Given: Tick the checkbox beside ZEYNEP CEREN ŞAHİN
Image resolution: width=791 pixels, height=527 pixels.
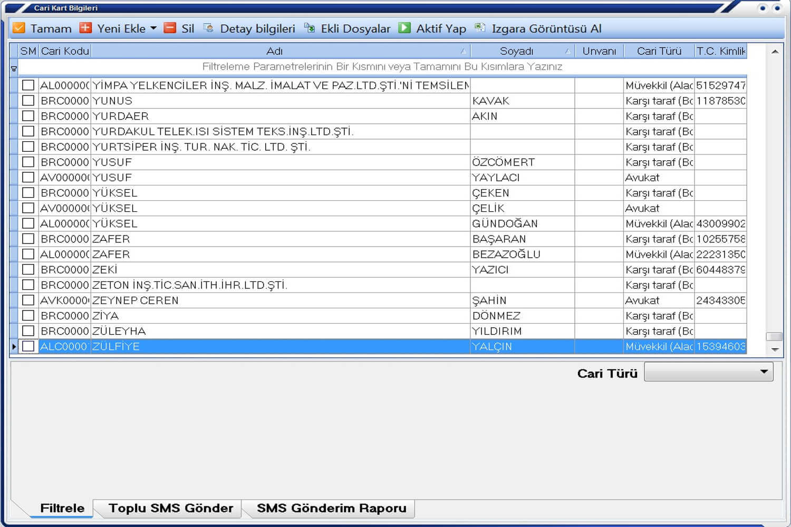Looking at the screenshot, I should [x=28, y=300].
